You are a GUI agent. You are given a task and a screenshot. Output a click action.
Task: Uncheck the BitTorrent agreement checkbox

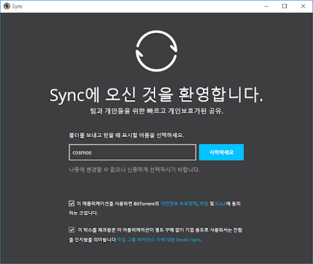71,203
